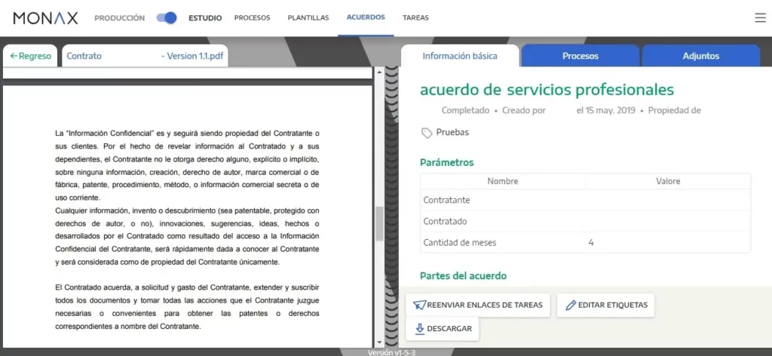Click the 'el 15 may. 2019' date

click(x=605, y=110)
